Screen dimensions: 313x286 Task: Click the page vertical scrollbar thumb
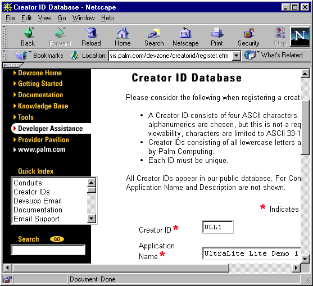tap(305, 128)
